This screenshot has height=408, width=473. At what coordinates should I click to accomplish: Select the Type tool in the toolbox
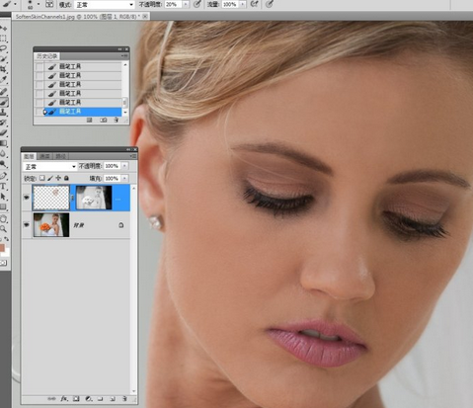coord(3,186)
